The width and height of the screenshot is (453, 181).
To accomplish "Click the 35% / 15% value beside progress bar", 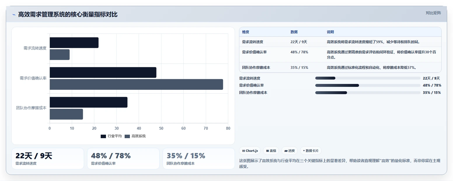I will click(x=432, y=93).
